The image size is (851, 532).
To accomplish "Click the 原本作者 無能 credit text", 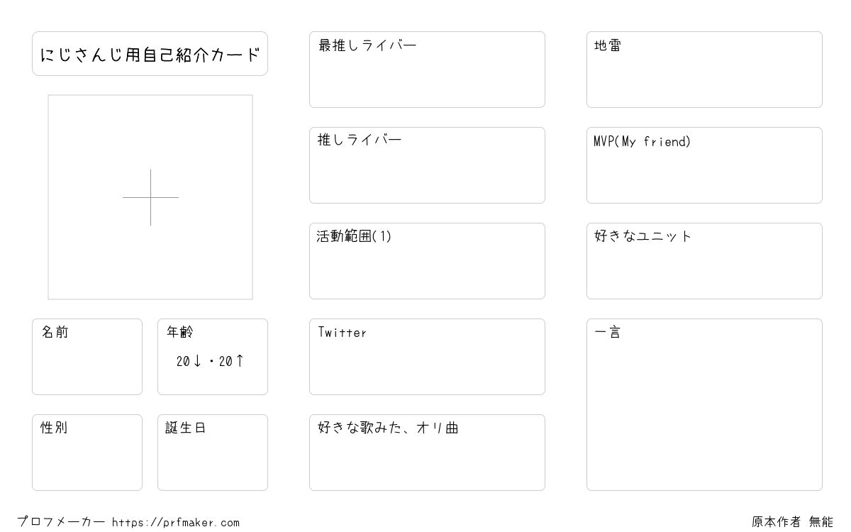I will click(792, 522).
